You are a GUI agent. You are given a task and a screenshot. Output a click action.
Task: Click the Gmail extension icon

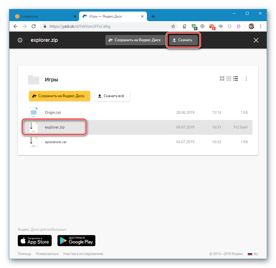point(212,27)
